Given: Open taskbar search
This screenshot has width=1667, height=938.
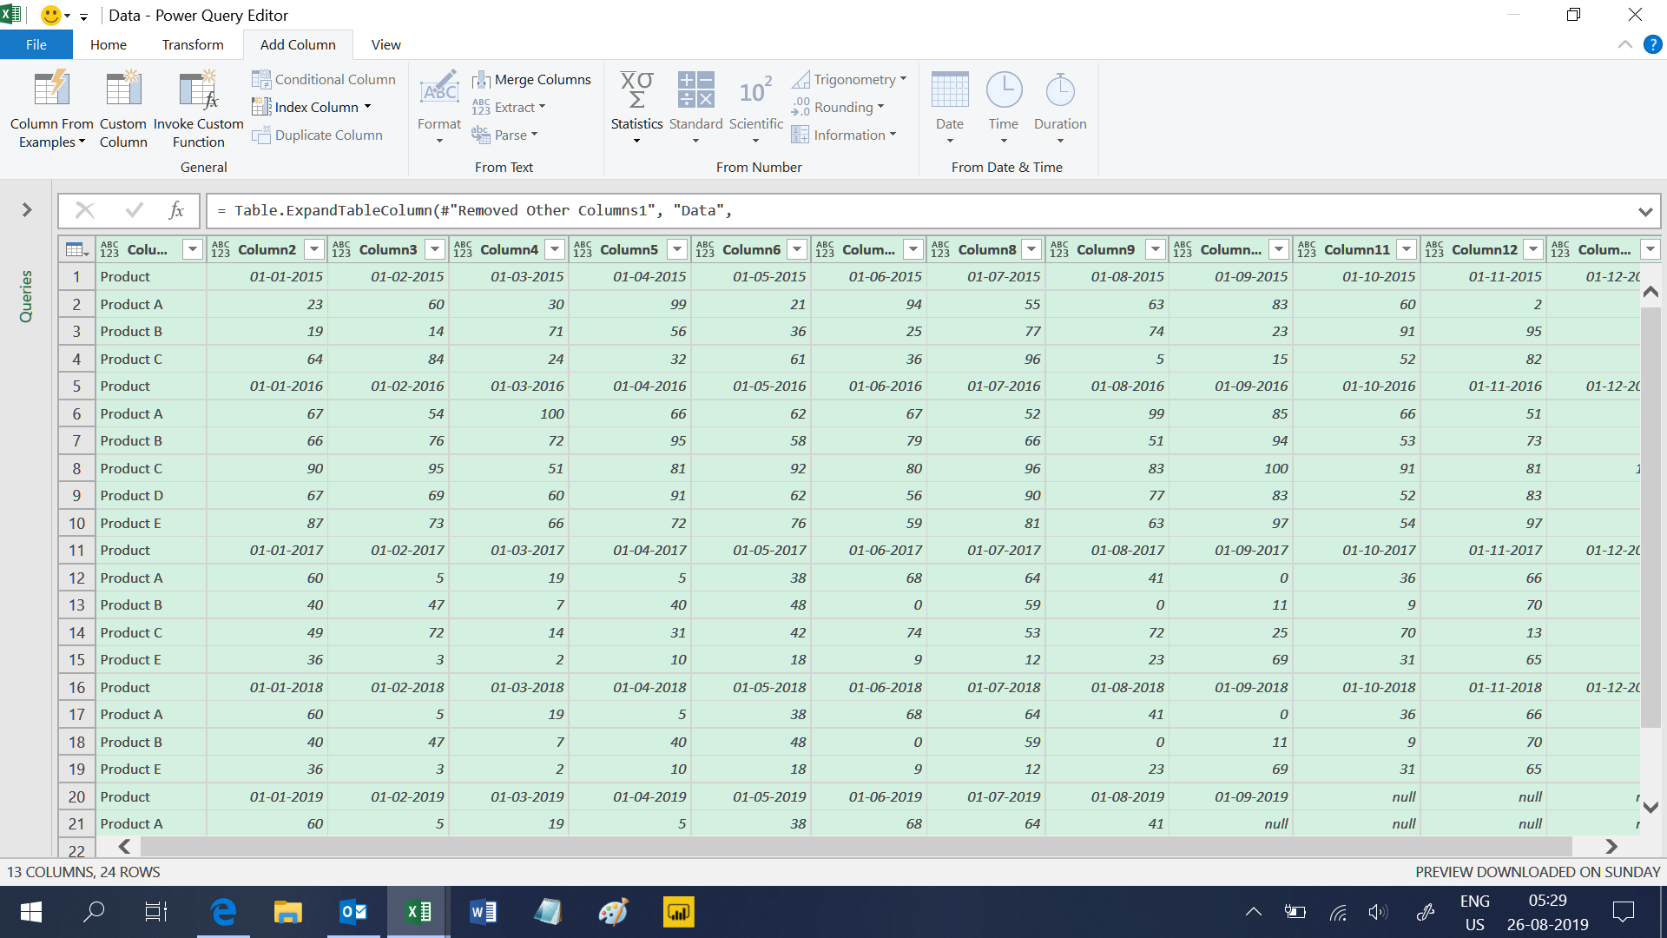Looking at the screenshot, I should tap(94, 912).
